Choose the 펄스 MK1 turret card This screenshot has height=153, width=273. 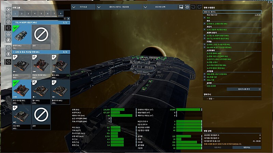pos(41,92)
